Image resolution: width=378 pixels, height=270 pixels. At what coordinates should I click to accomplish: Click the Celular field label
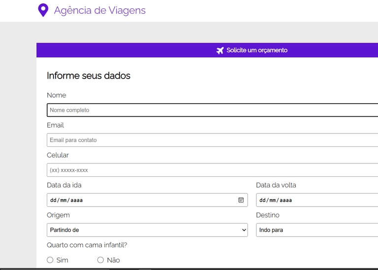(x=58, y=155)
